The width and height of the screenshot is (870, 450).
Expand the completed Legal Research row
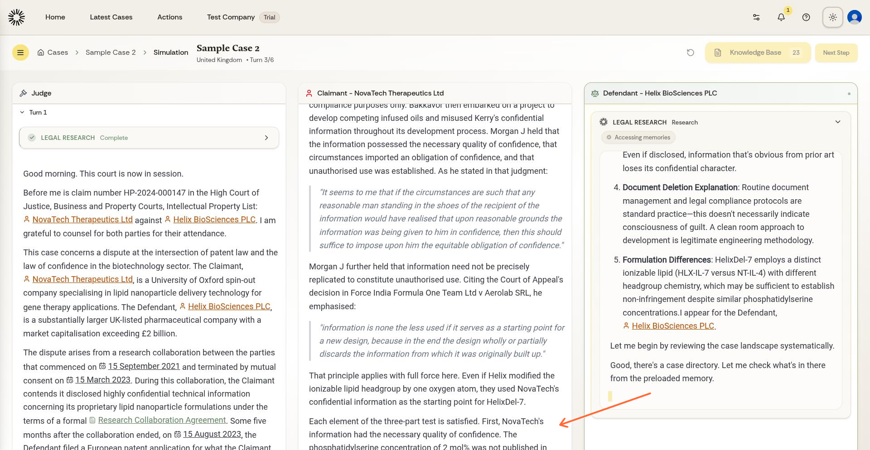coord(266,138)
